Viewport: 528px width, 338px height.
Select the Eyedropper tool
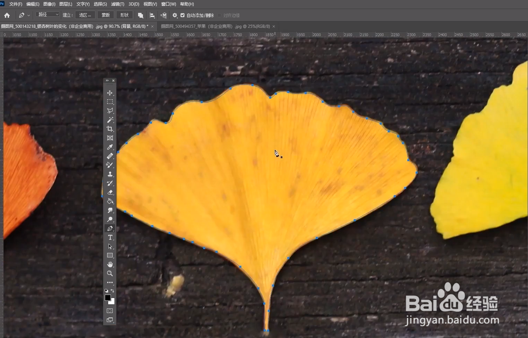click(x=110, y=147)
